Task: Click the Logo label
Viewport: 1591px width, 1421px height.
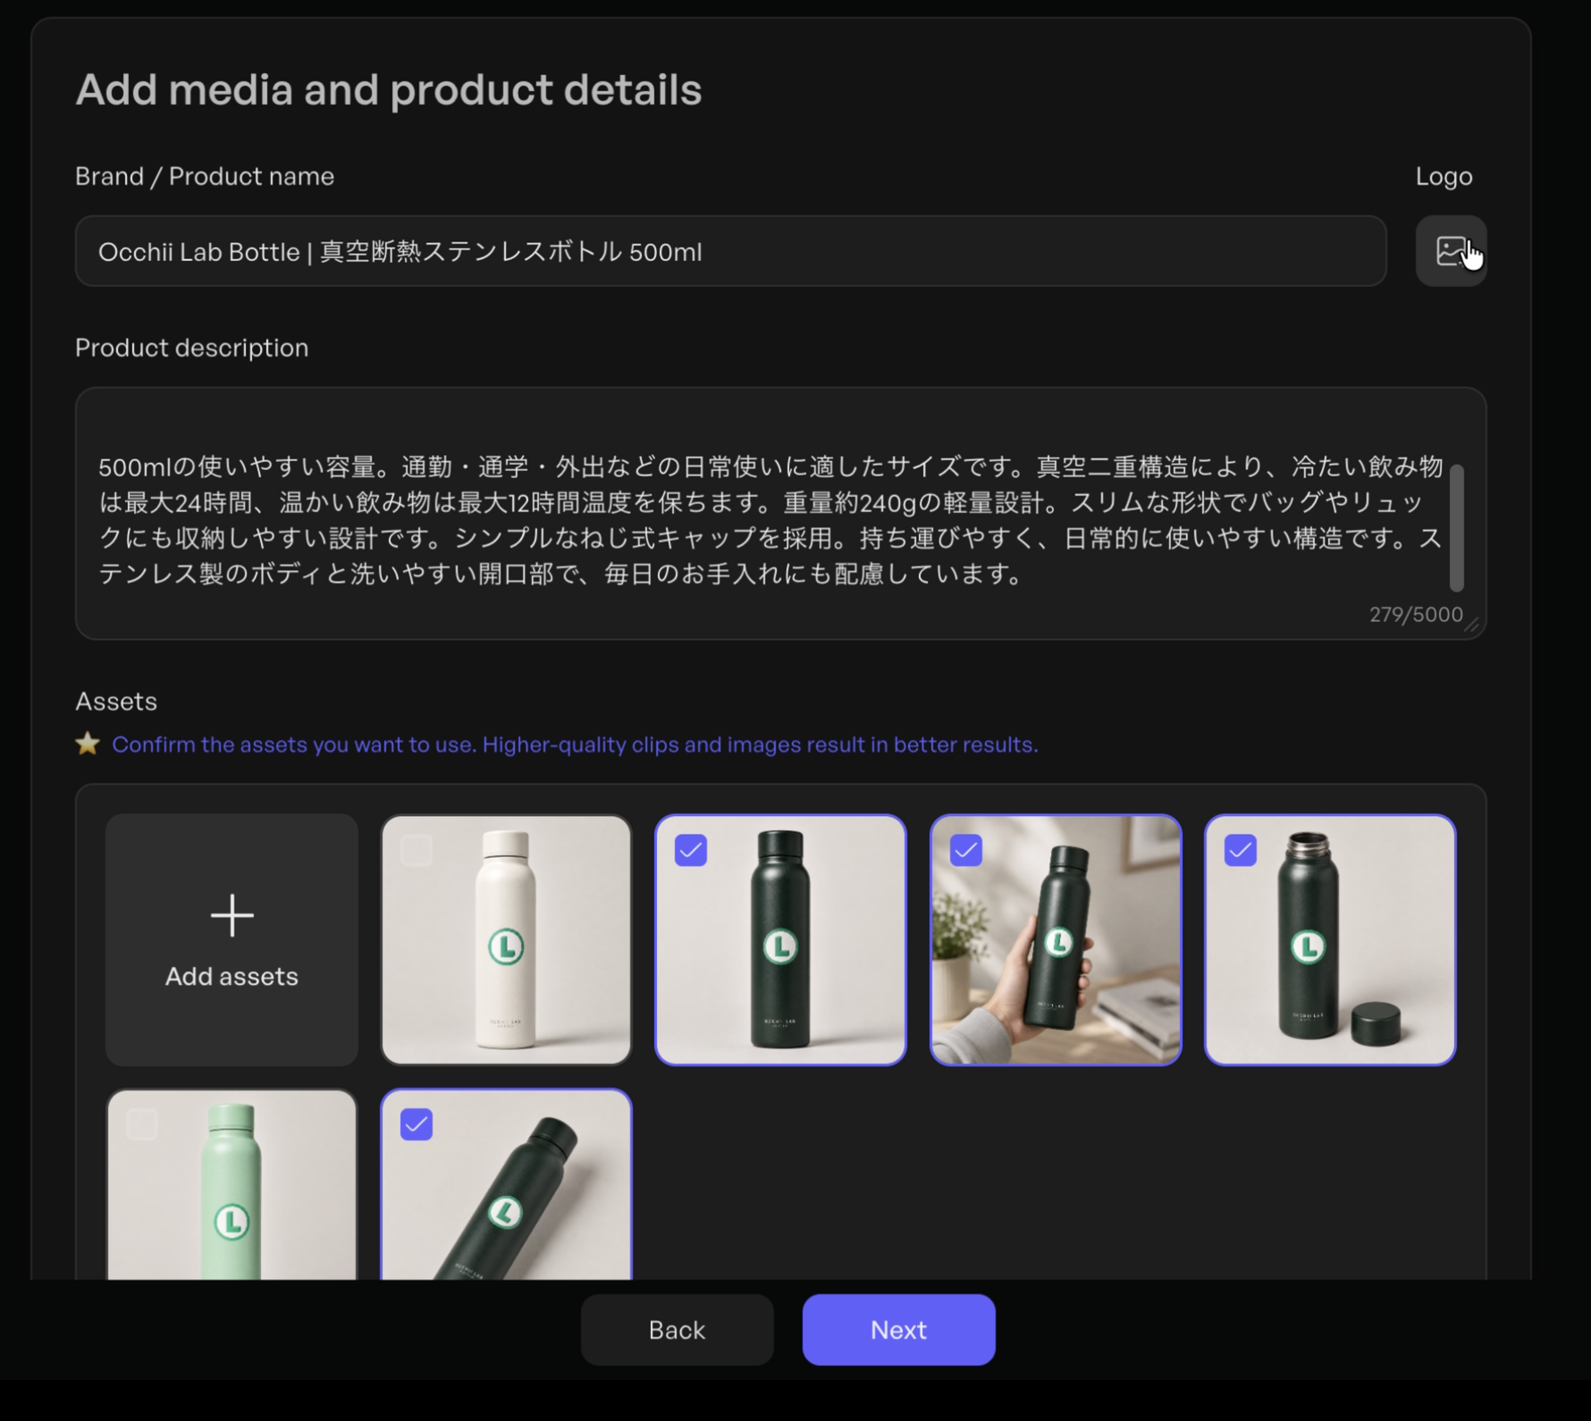Action: pyautogui.click(x=1444, y=176)
